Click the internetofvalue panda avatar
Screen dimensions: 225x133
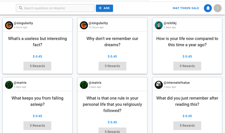pos(159,85)
